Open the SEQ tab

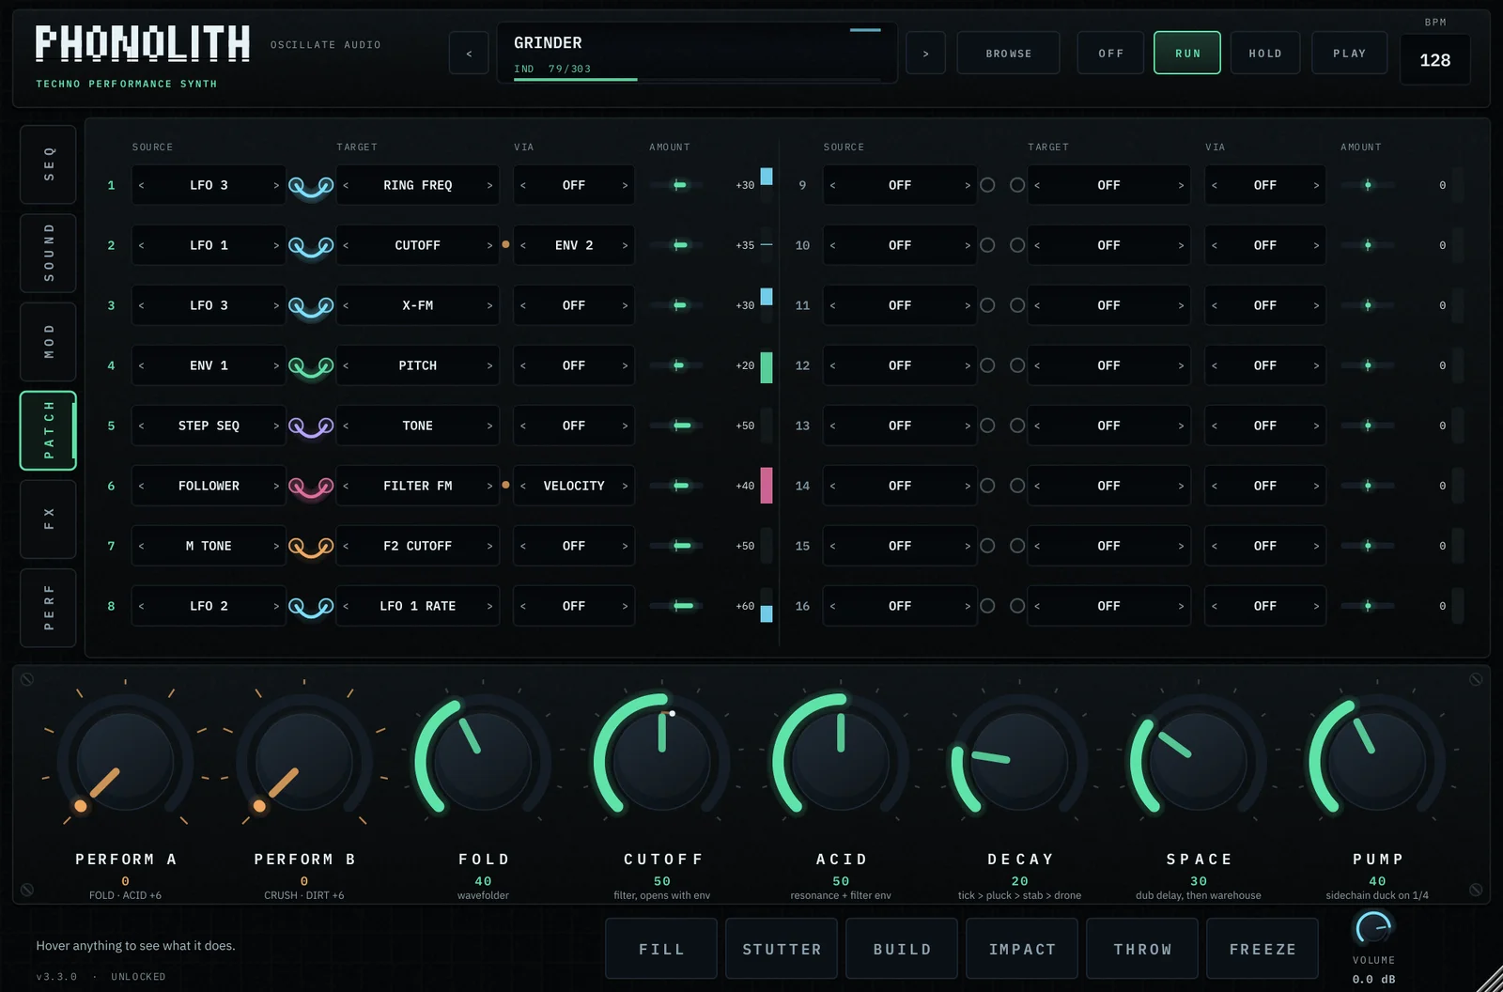(49, 164)
